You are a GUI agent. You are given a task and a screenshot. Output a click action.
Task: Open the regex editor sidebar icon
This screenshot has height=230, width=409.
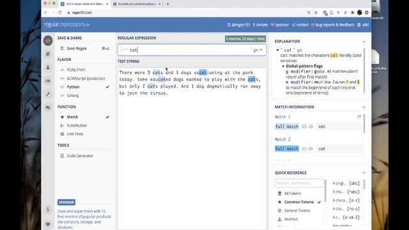(x=48, y=41)
